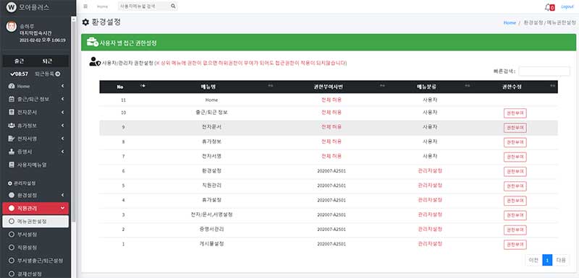Click the 출근/퇴근 정보 calendar icon

tap(11, 99)
